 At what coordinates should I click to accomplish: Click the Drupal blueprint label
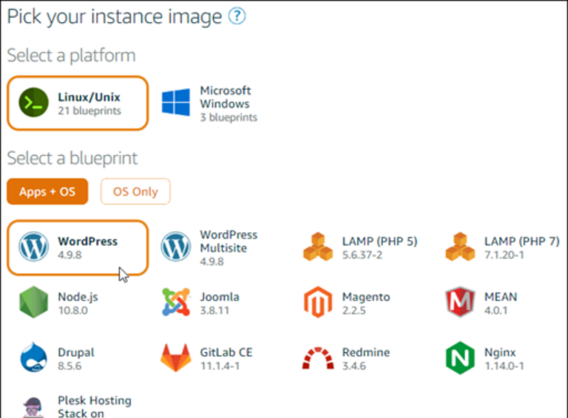[76, 352]
